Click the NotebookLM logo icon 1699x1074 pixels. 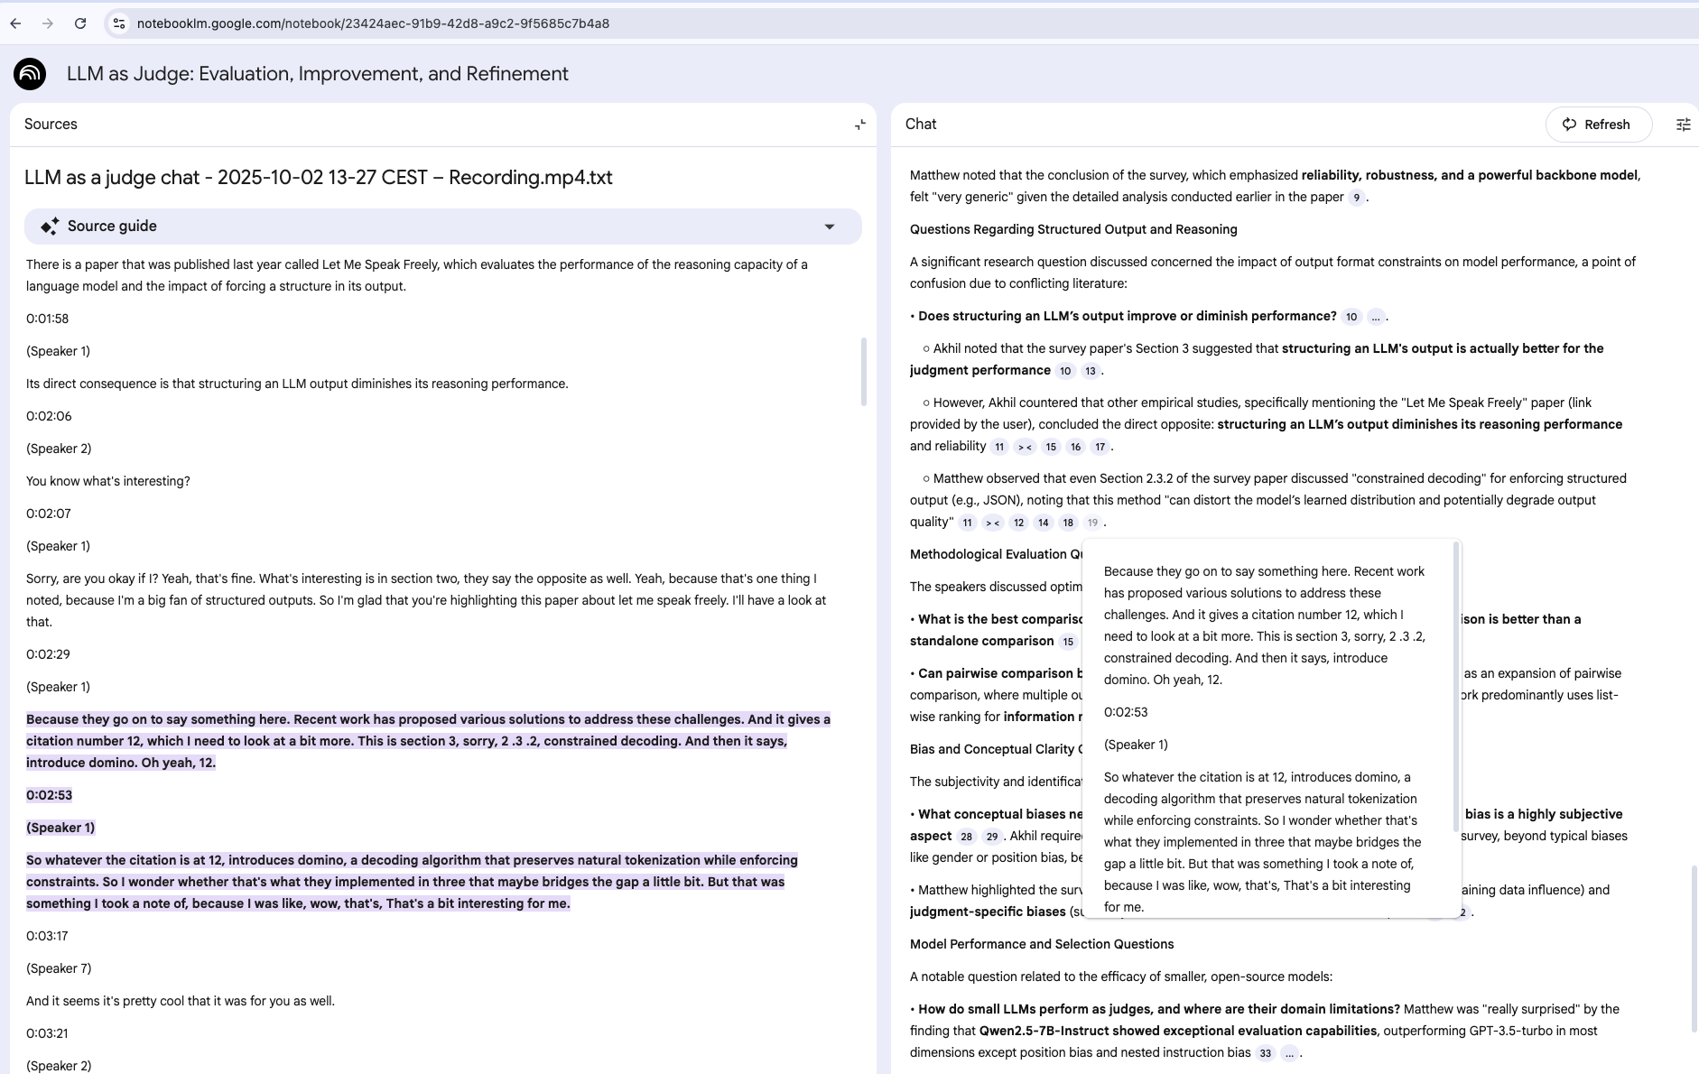[30, 74]
